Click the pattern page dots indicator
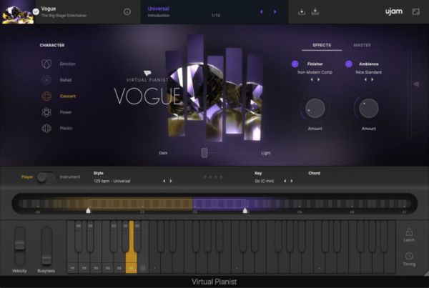The width and height of the screenshot is (429, 288). click(213, 177)
